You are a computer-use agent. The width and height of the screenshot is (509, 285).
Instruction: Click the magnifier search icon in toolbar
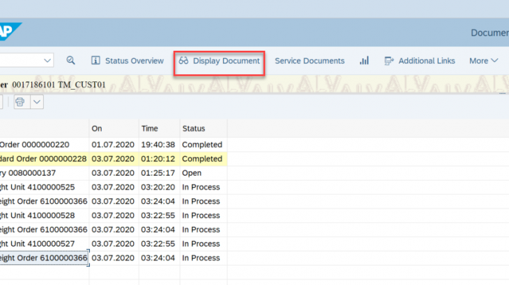click(x=70, y=60)
